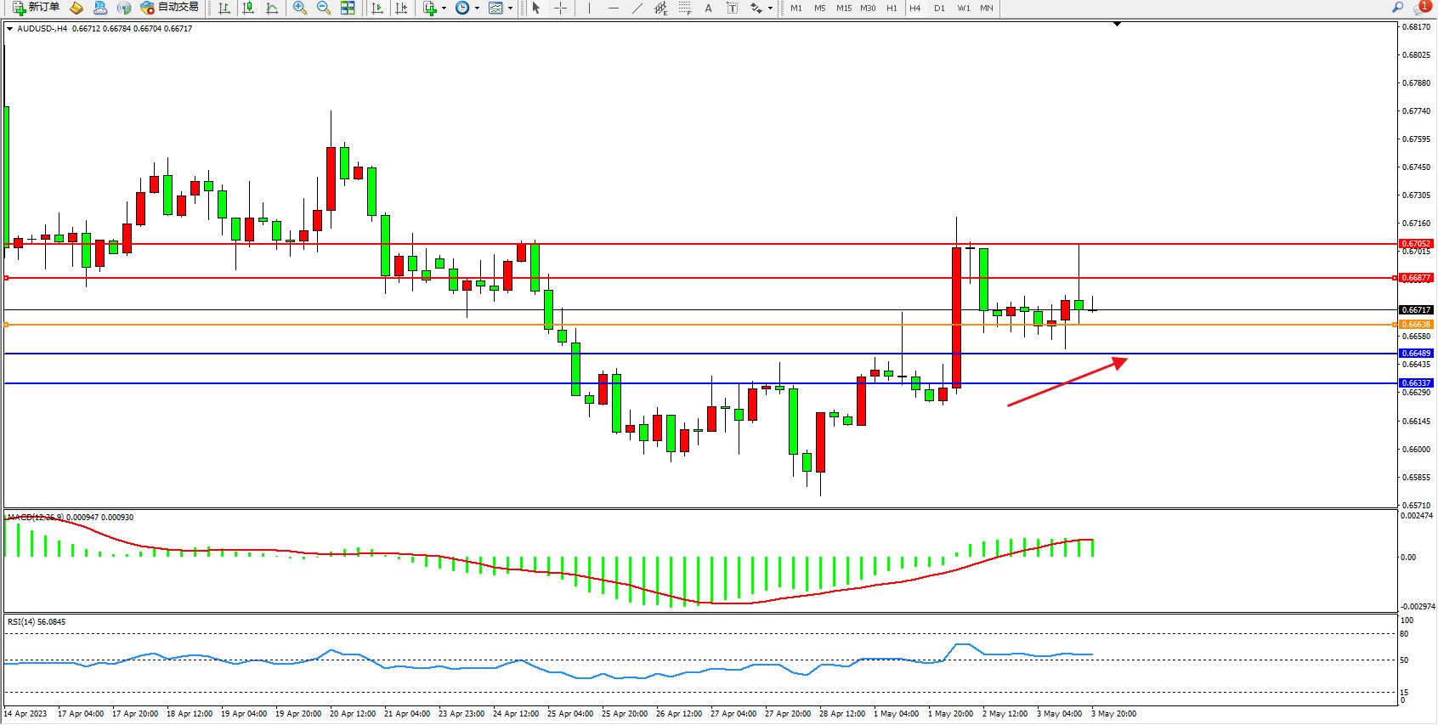Open the indicators list dropdown arrow
Image resolution: width=1438 pixels, height=725 pixels.
click(x=444, y=8)
